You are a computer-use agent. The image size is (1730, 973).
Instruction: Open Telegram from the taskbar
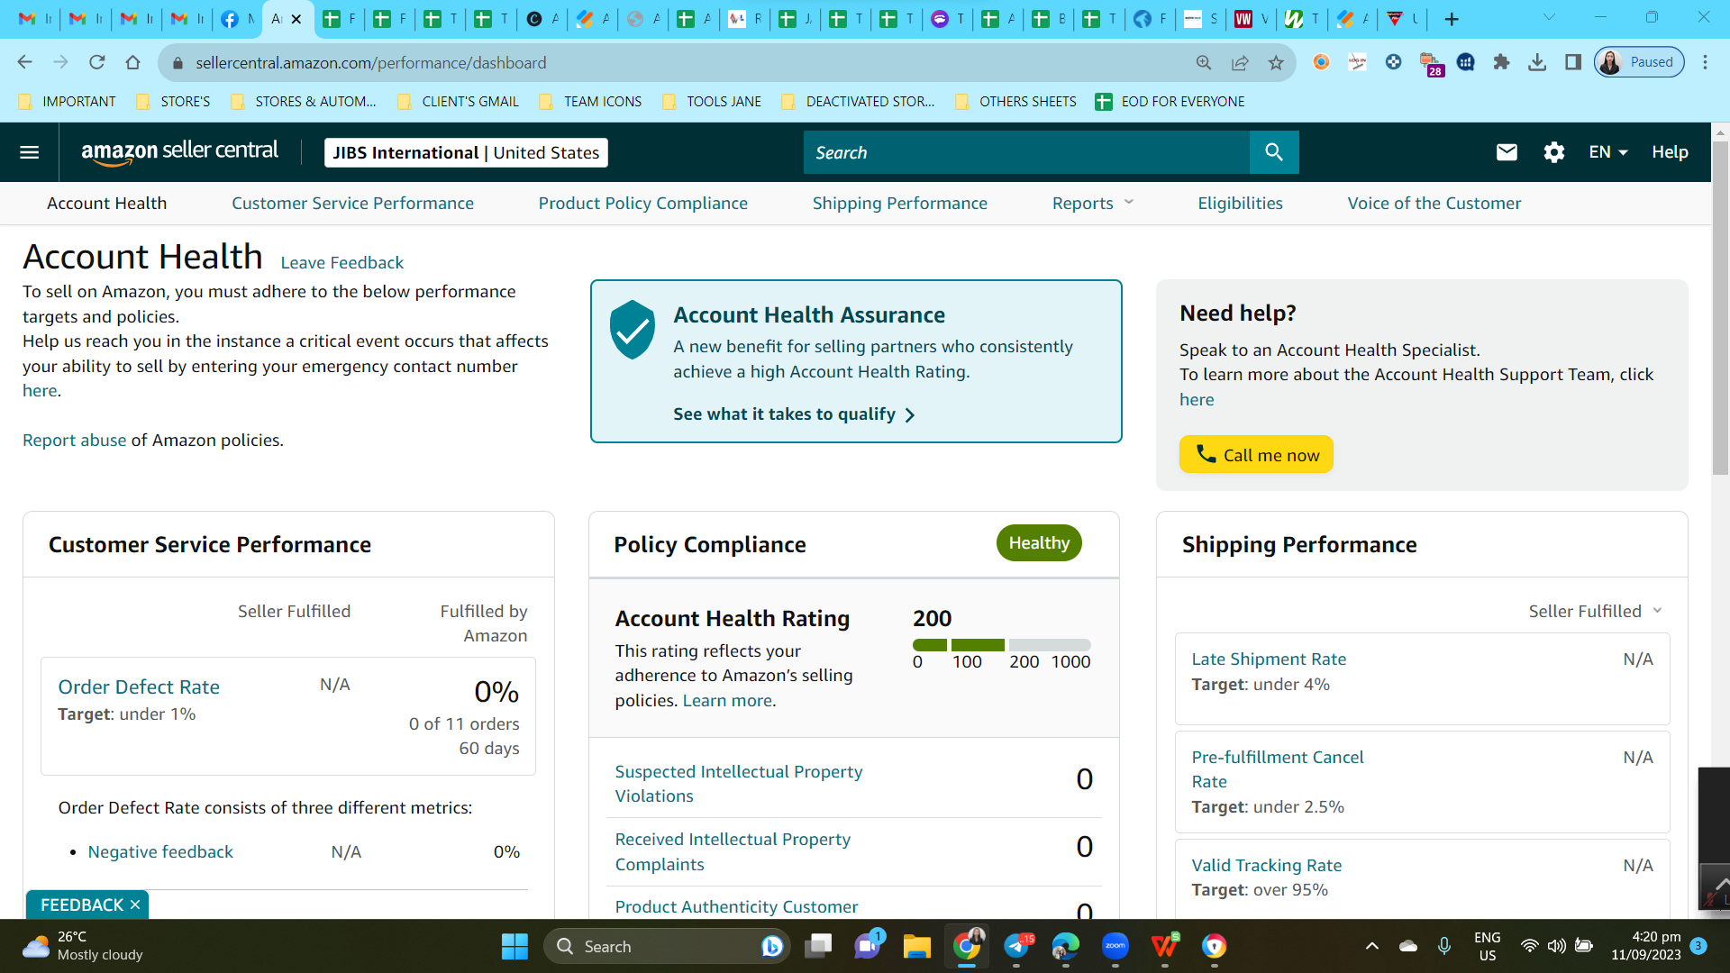(x=1016, y=946)
